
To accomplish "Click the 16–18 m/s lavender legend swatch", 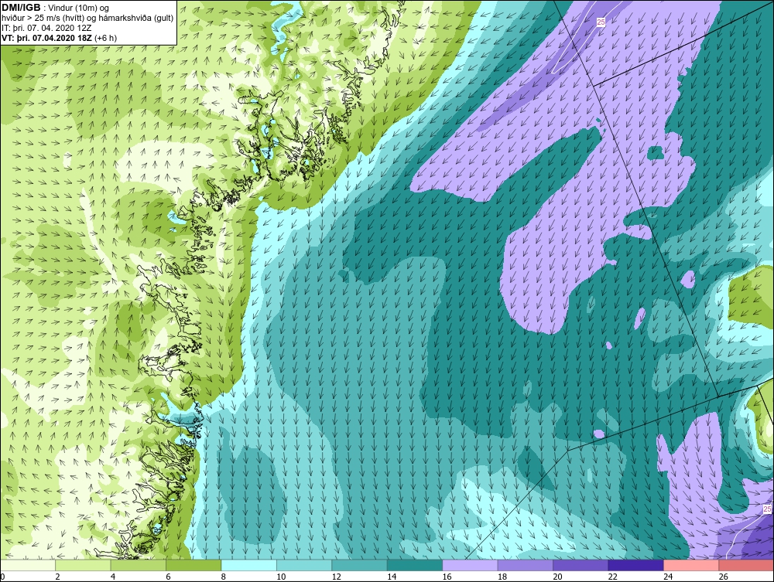I will tap(470, 565).
